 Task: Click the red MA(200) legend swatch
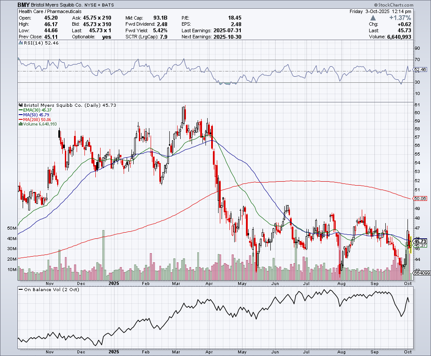point(20,119)
